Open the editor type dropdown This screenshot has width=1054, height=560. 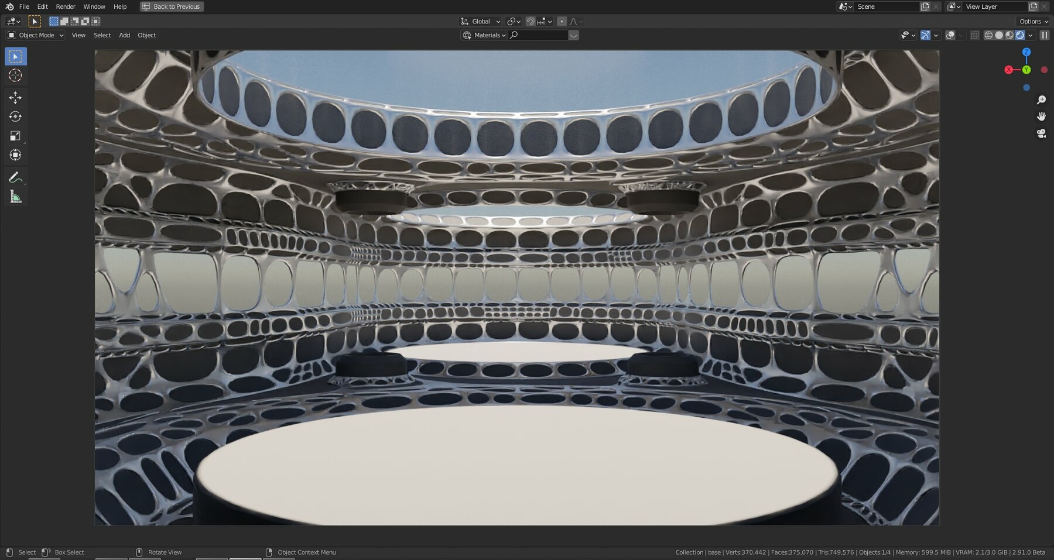click(13, 22)
